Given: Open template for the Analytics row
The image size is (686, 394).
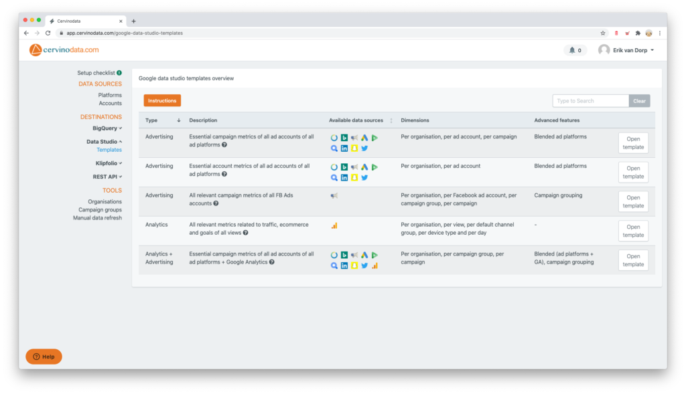Looking at the screenshot, I should pyautogui.click(x=633, y=231).
